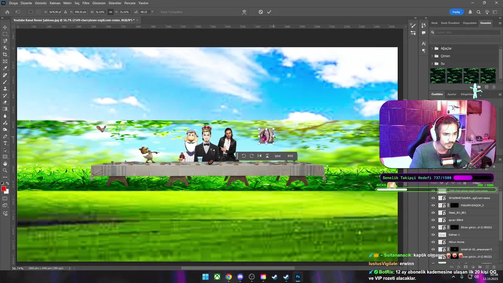Viewport: 503px width, 283px height.
Task: Select the Gradient tool
Action: pyautogui.click(x=5, y=109)
